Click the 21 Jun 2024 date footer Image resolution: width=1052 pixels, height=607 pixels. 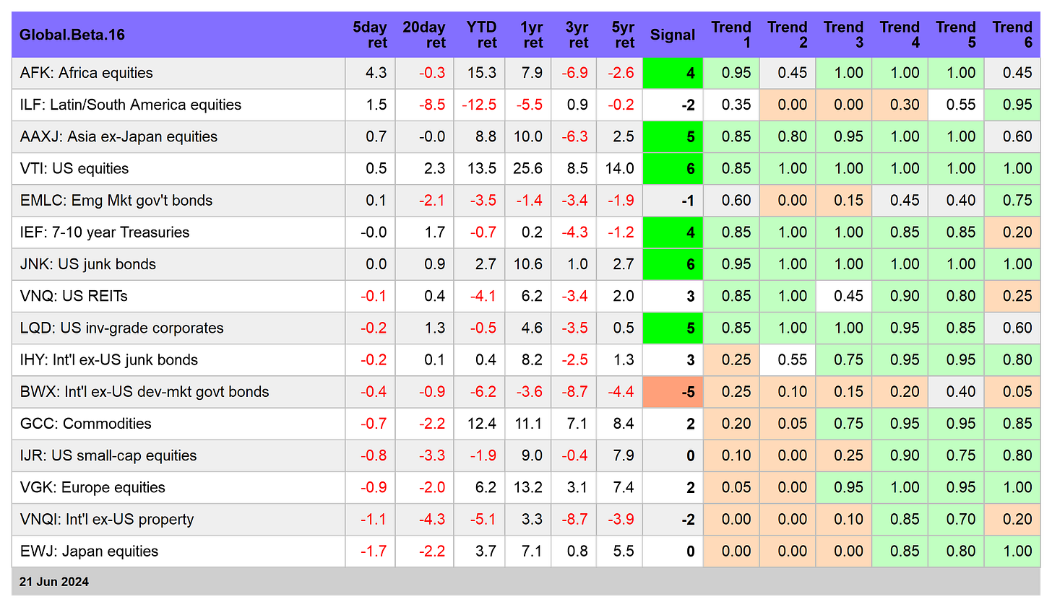[54, 582]
